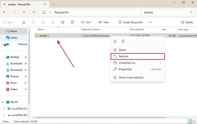Viewport: 197px width, 124px height.
Task: Select the sample - Recycle Bin tab
Action: coord(25,4)
